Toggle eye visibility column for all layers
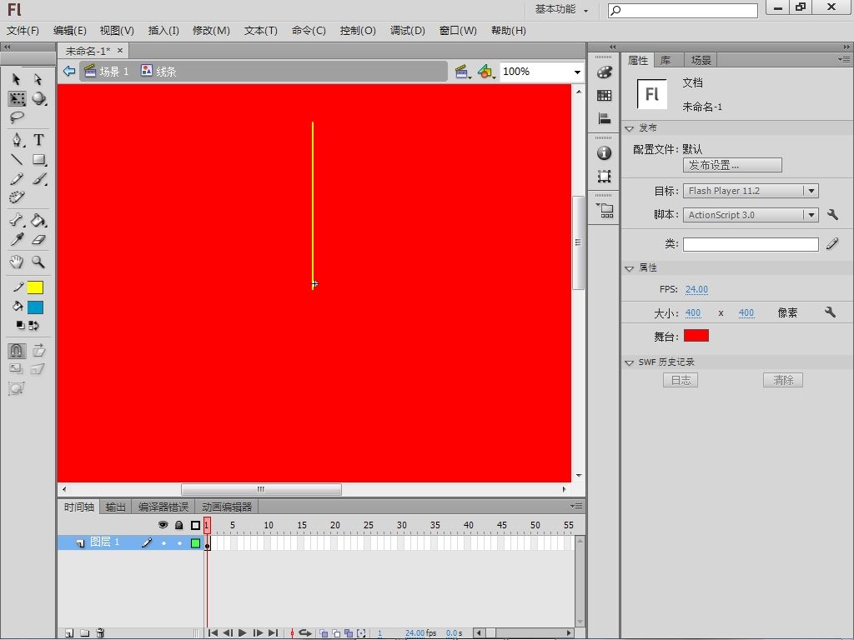Viewport: 854px width, 640px height. (163, 525)
